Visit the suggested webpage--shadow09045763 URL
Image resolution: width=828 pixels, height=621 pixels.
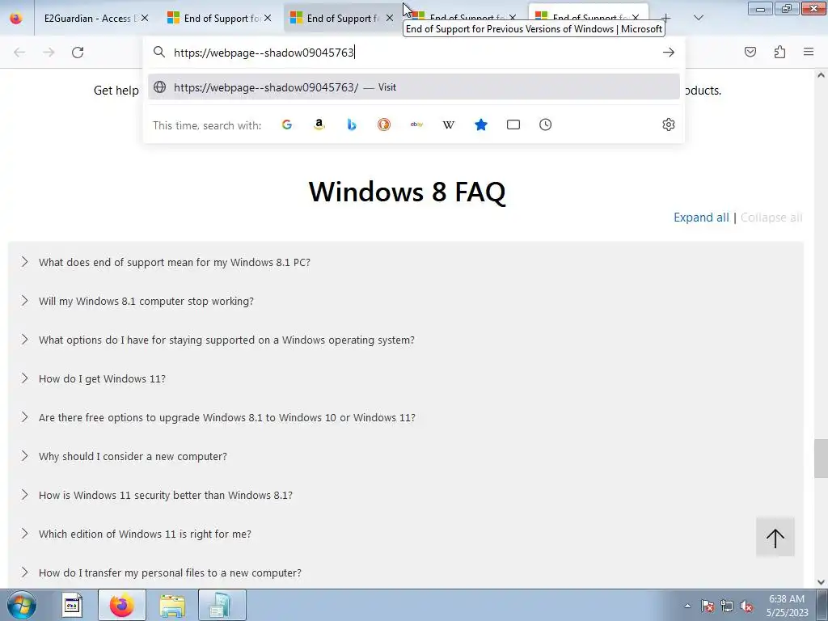(x=413, y=87)
